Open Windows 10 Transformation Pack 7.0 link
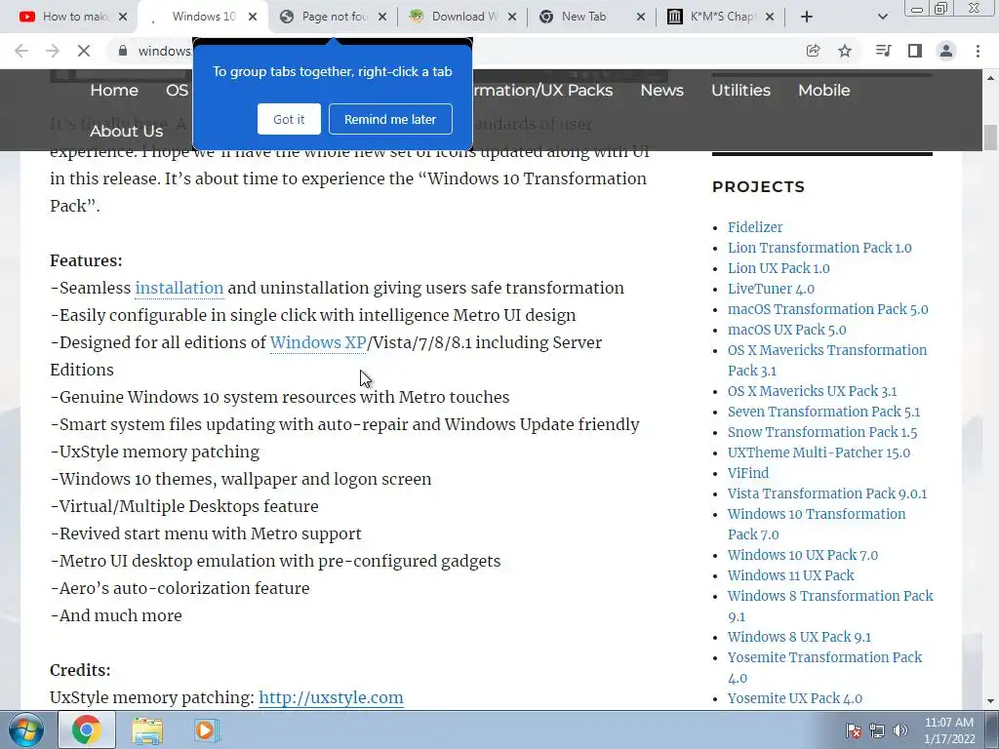 (817, 524)
